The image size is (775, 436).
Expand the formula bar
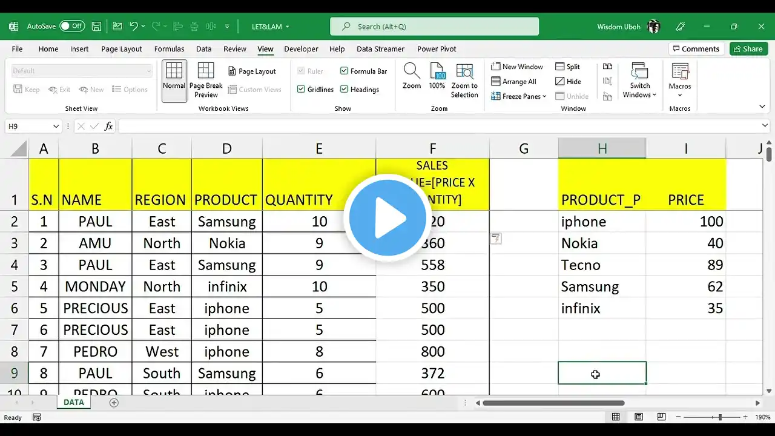coord(765,126)
